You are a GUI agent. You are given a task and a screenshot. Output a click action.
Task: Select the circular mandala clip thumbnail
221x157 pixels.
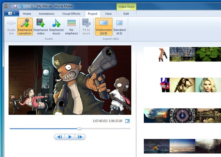[x=182, y=116]
